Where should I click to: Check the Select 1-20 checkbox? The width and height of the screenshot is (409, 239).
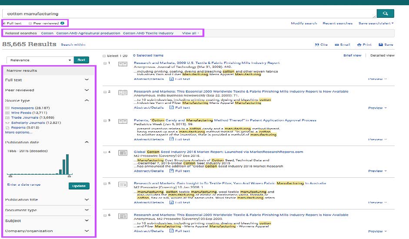click(x=104, y=56)
